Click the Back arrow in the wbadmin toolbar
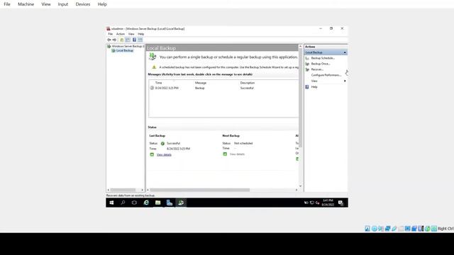This screenshot has width=454, height=255. pos(109,40)
